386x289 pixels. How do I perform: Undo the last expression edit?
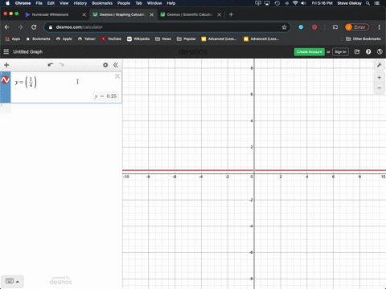(x=51, y=65)
